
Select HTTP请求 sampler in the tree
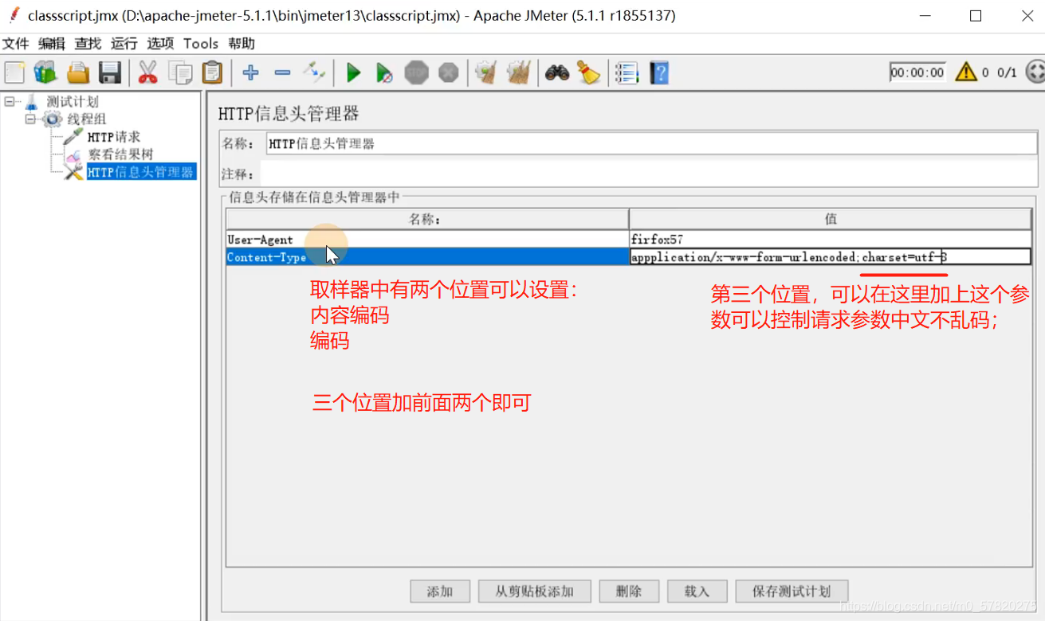point(114,137)
